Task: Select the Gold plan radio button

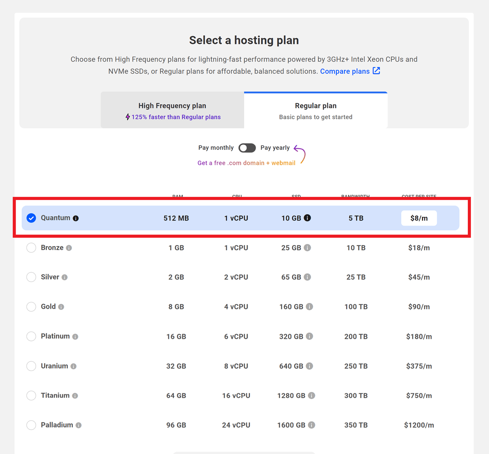Action: pos(31,306)
